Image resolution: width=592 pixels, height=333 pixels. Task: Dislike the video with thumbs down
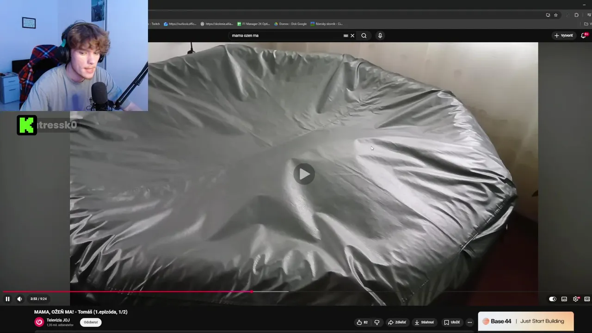pos(377,322)
